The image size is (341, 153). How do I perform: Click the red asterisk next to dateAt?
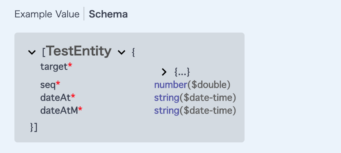[x=73, y=96]
